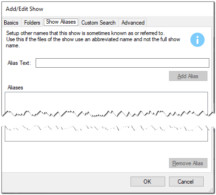The image size is (216, 195).
Task: Click blank footer area left of OK
Action: click(x=66, y=181)
